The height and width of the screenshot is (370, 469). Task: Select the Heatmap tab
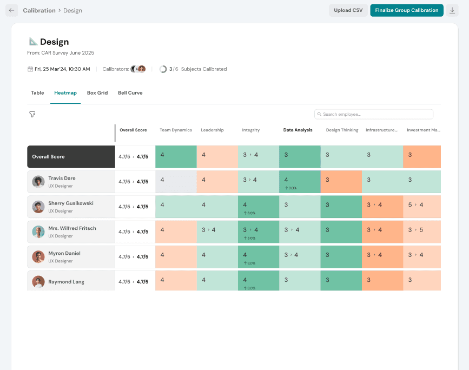tap(65, 93)
